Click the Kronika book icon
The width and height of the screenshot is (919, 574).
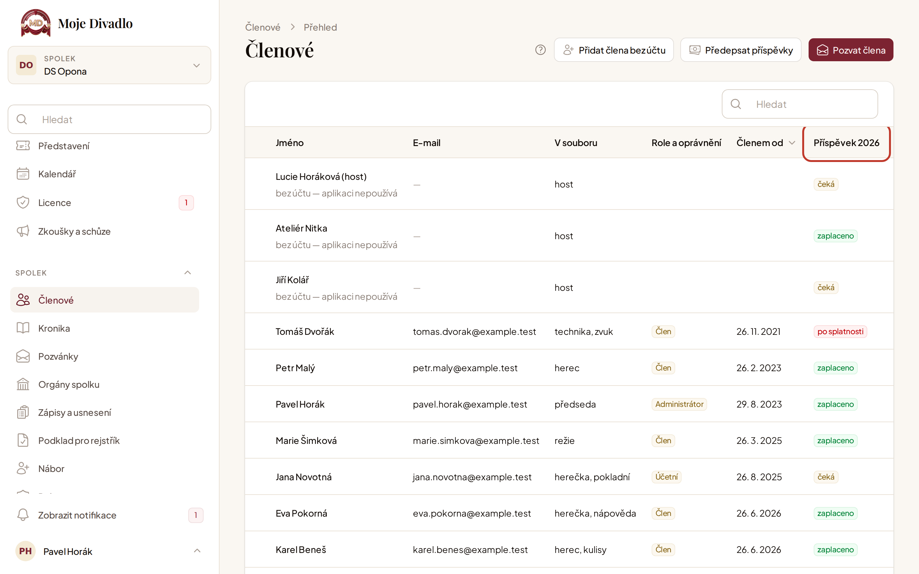point(23,328)
